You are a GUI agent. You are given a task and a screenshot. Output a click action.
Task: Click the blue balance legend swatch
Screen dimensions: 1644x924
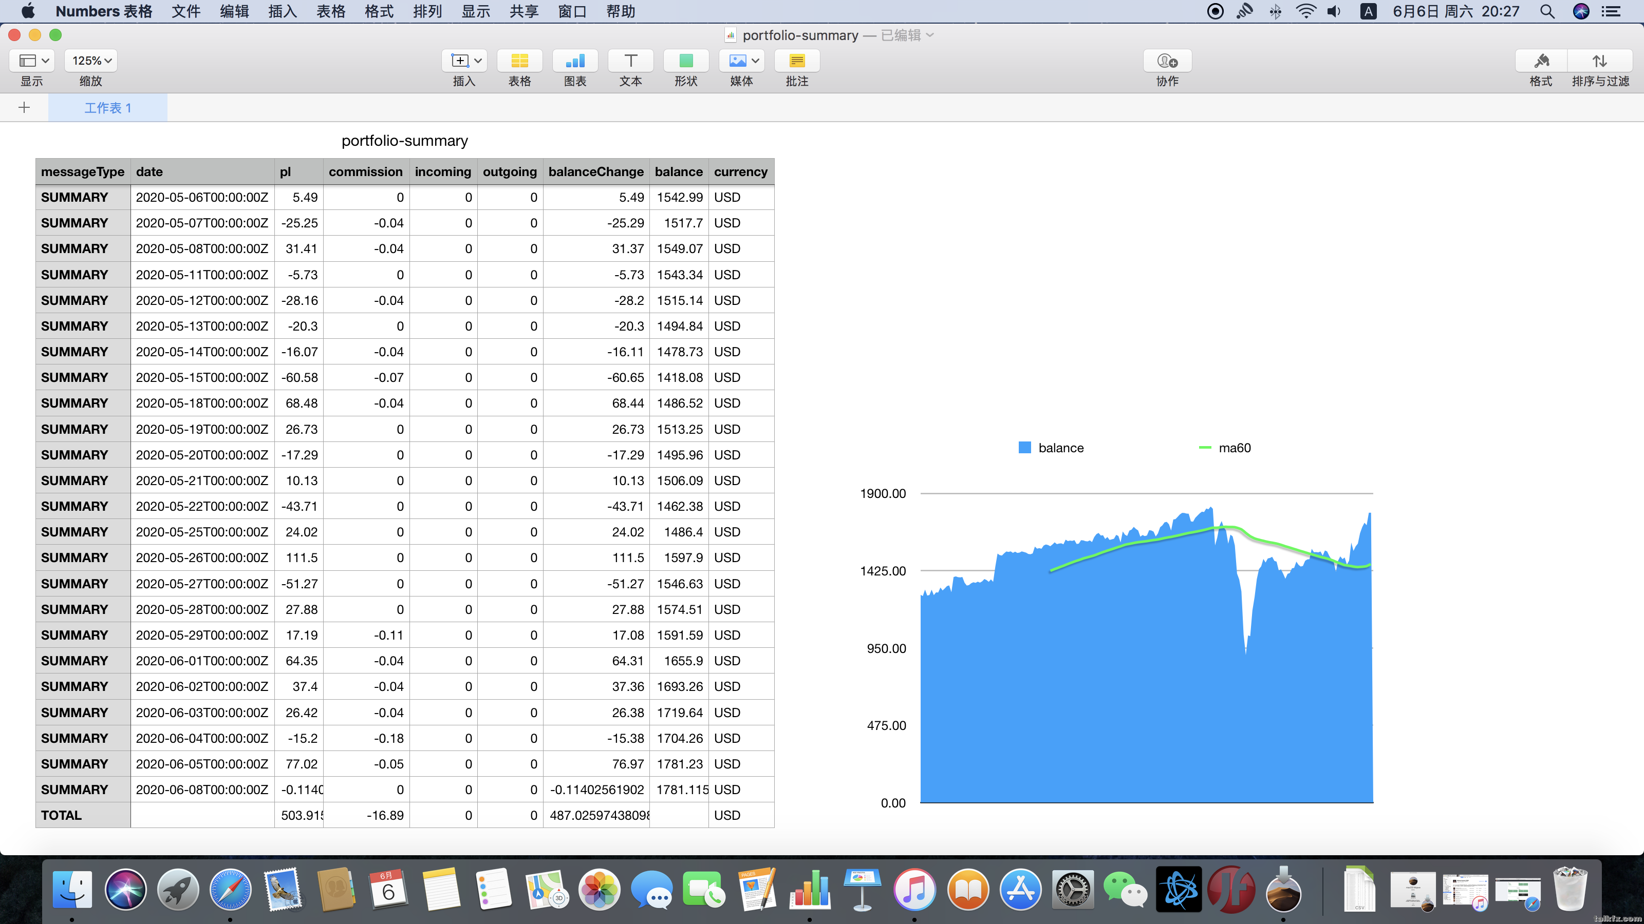pyautogui.click(x=1025, y=448)
